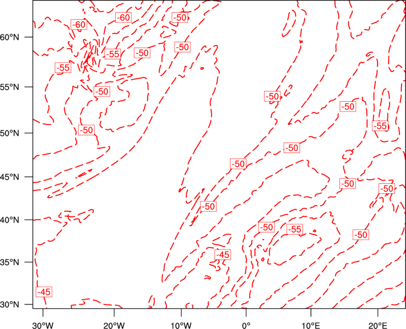The height and width of the screenshot is (329, 406).
Task: Click the 10°E longitude axis label
Action: point(311,325)
